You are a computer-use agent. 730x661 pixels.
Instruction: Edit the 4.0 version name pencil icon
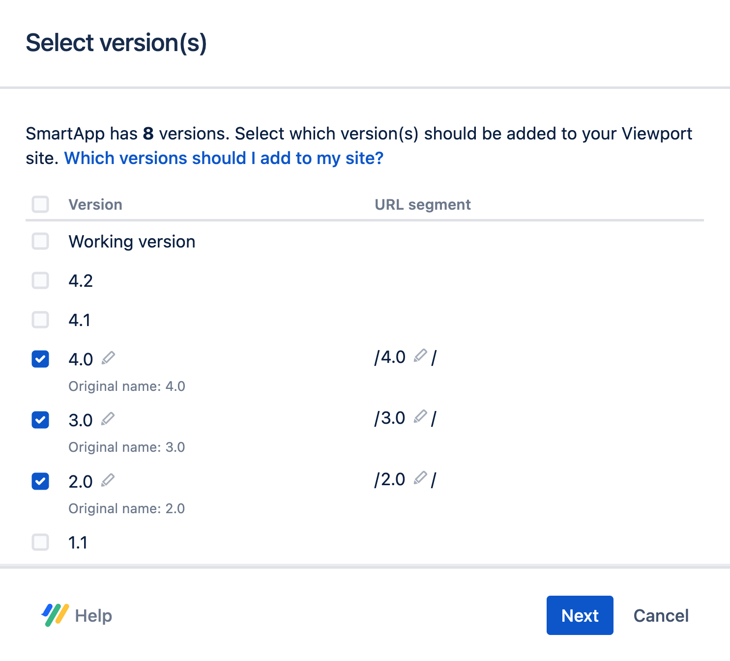pos(108,358)
